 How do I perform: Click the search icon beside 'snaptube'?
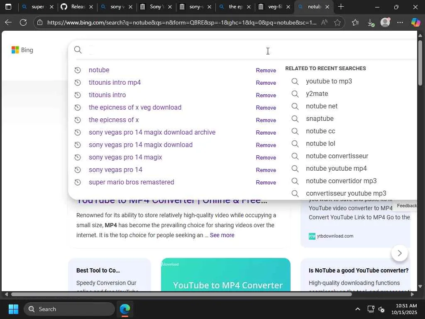click(x=295, y=118)
